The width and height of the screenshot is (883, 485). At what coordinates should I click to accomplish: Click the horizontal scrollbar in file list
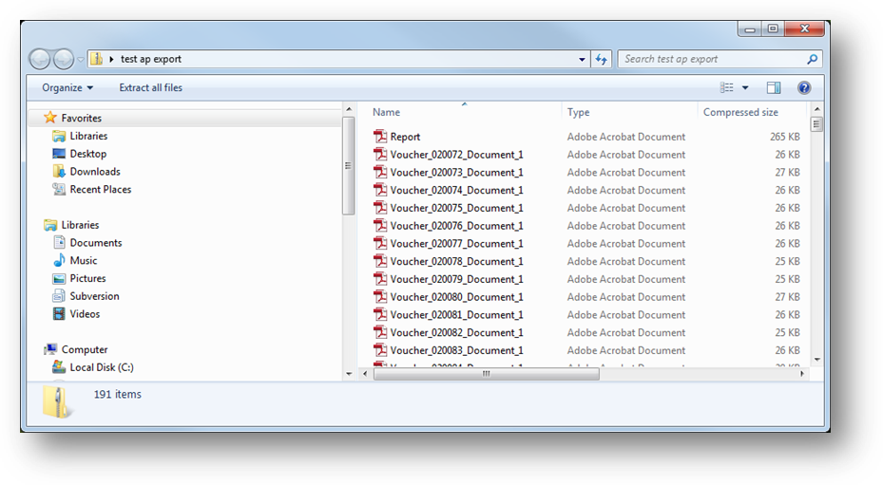tap(487, 374)
